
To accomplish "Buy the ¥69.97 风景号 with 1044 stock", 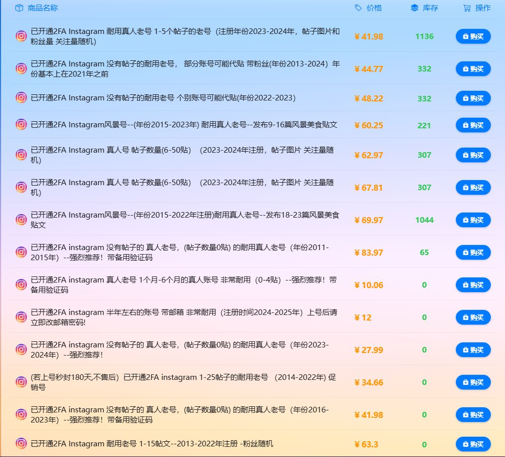I will pos(473,220).
